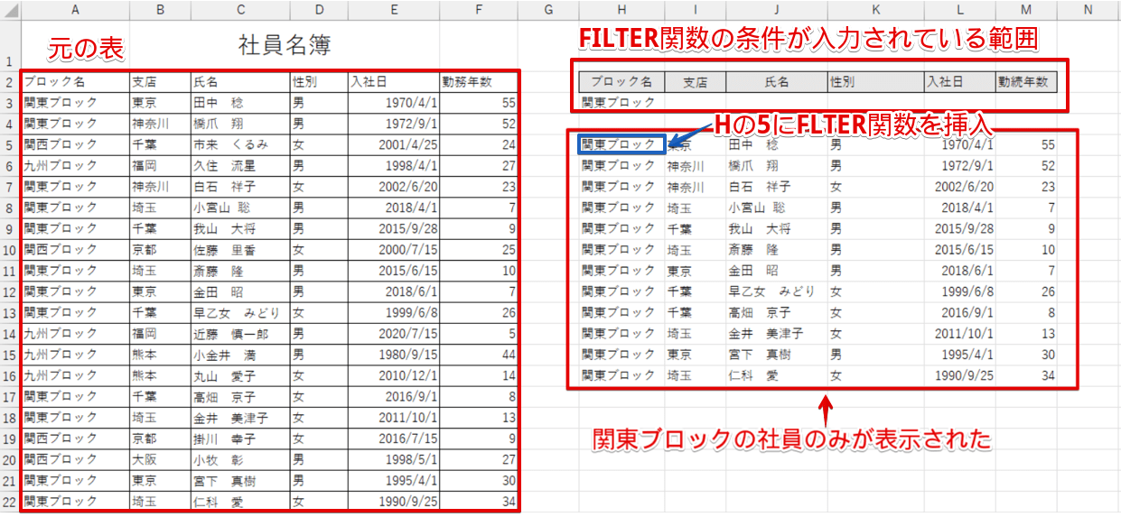Click the 入社日 header in column E

(x=392, y=81)
